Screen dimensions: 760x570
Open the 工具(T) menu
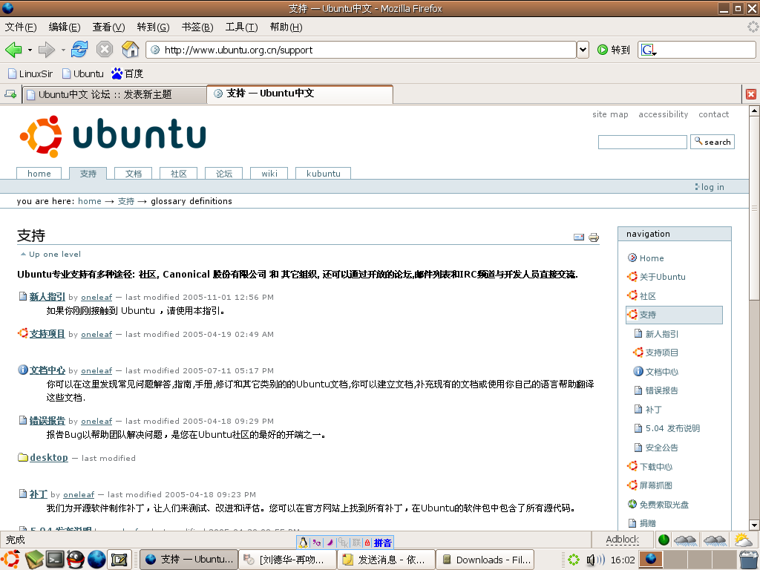point(241,27)
